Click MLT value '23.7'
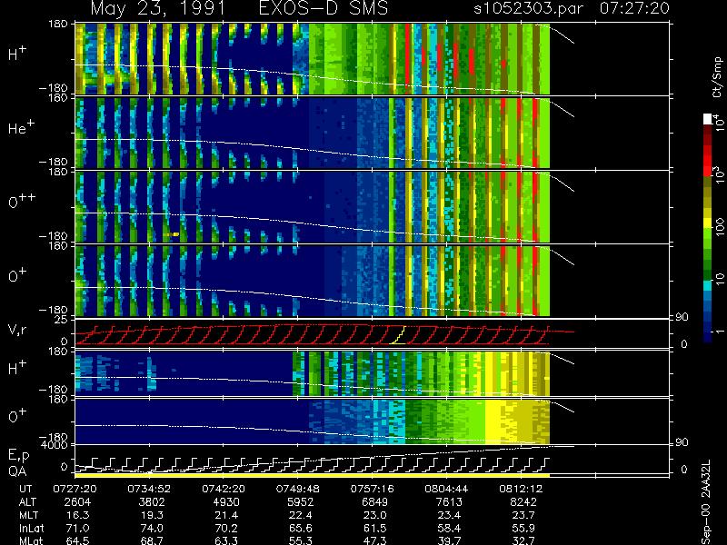Screen dimensions: 727x545 pos(523,515)
